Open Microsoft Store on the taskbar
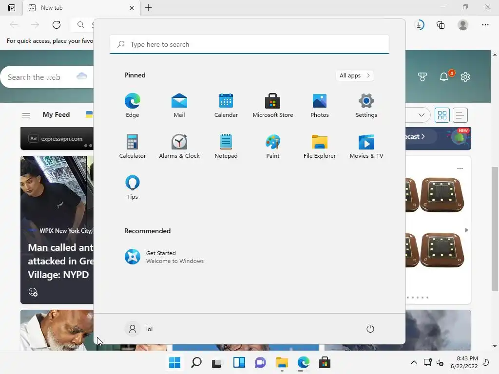This screenshot has width=499, height=374. coord(325,362)
